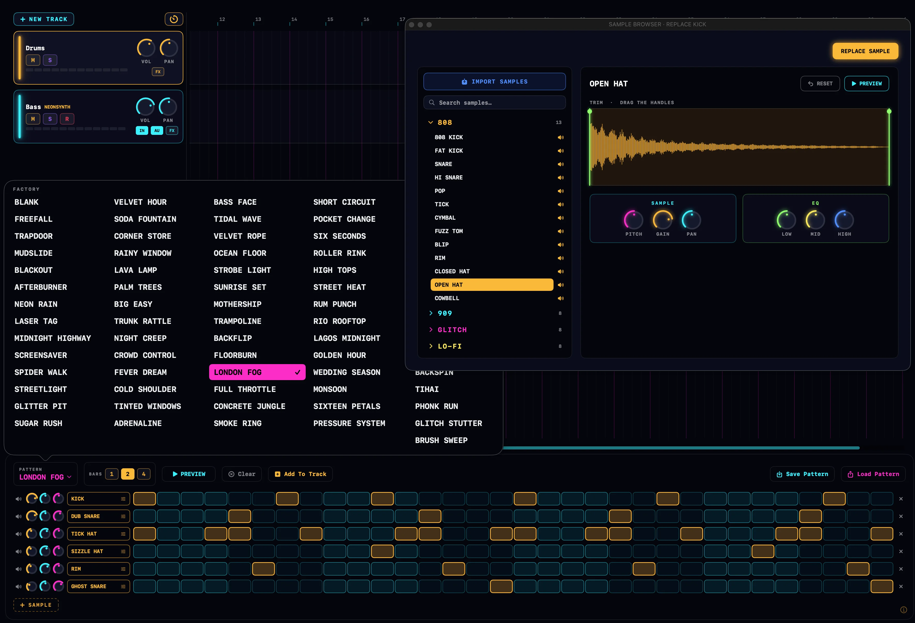Toggle the AU button on Bass track
Viewport: 915px width, 623px height.
coord(157,130)
